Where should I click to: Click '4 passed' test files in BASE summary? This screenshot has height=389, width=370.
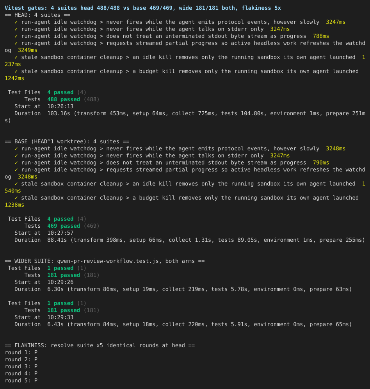click(x=60, y=219)
